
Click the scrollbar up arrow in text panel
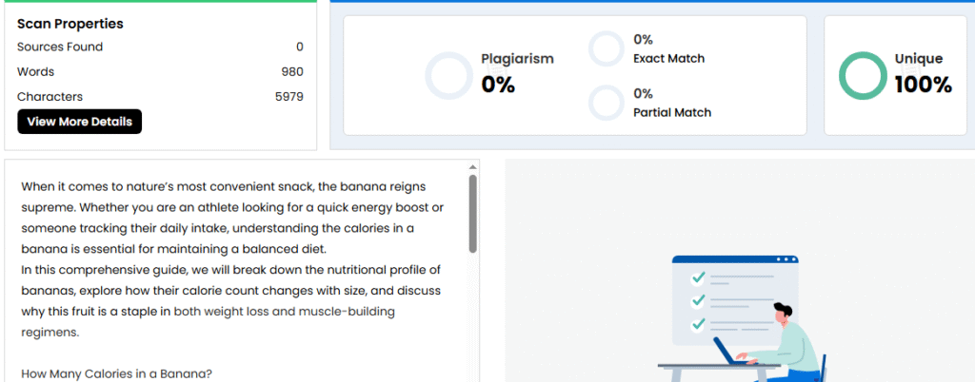pos(472,168)
